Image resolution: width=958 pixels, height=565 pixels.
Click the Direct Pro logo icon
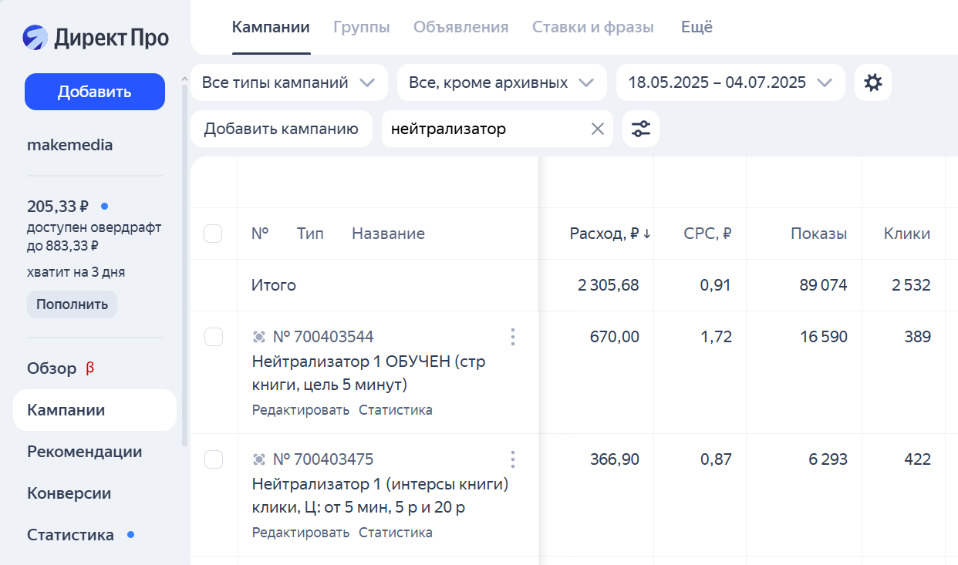[35, 37]
